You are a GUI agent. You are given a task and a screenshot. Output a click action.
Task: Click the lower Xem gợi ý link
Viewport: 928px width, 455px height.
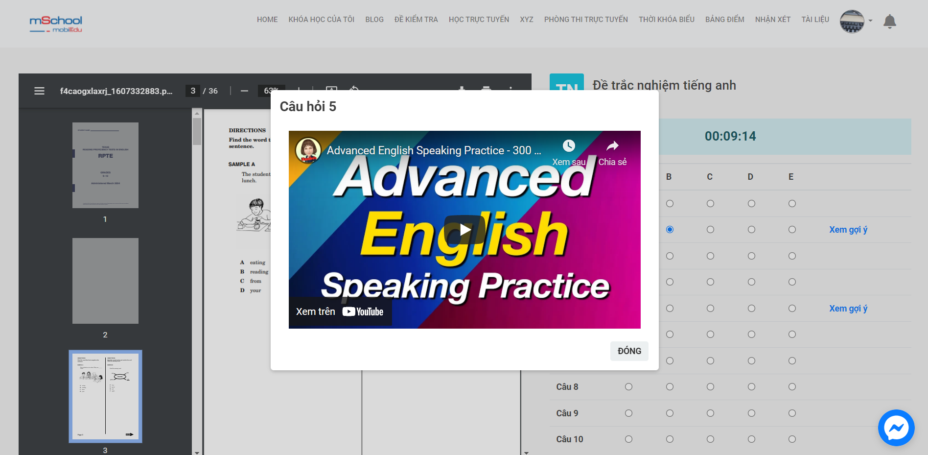click(x=848, y=309)
